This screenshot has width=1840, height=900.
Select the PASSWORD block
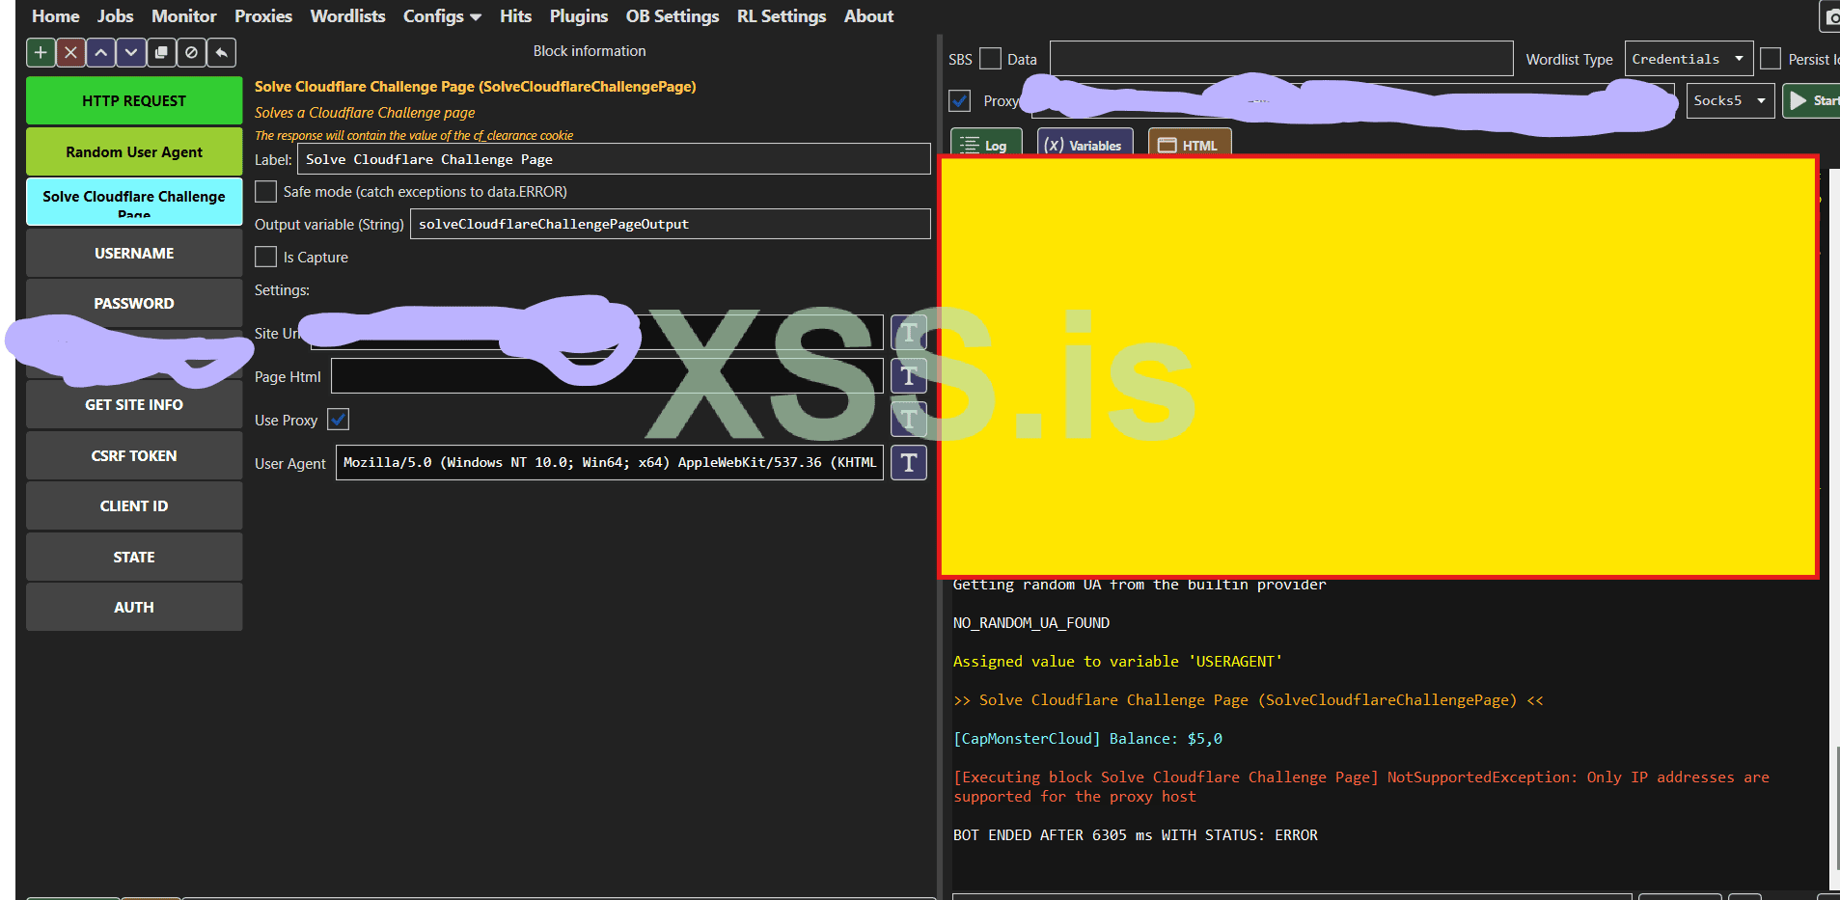pos(134,304)
